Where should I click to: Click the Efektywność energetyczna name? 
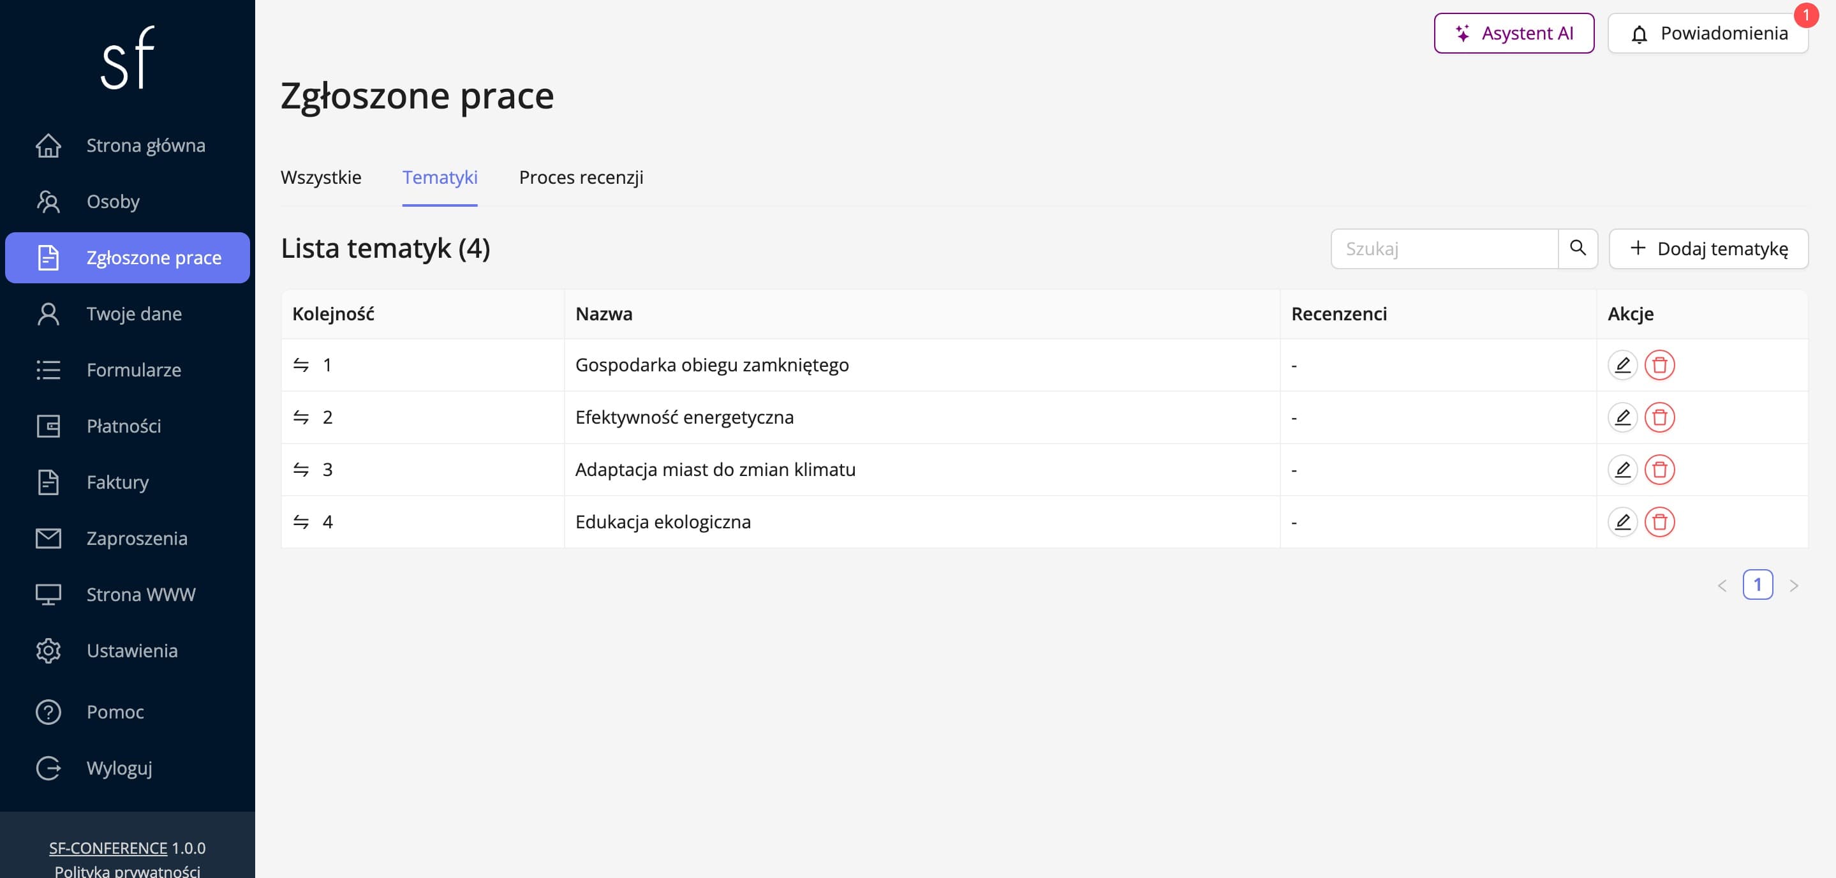[685, 417]
